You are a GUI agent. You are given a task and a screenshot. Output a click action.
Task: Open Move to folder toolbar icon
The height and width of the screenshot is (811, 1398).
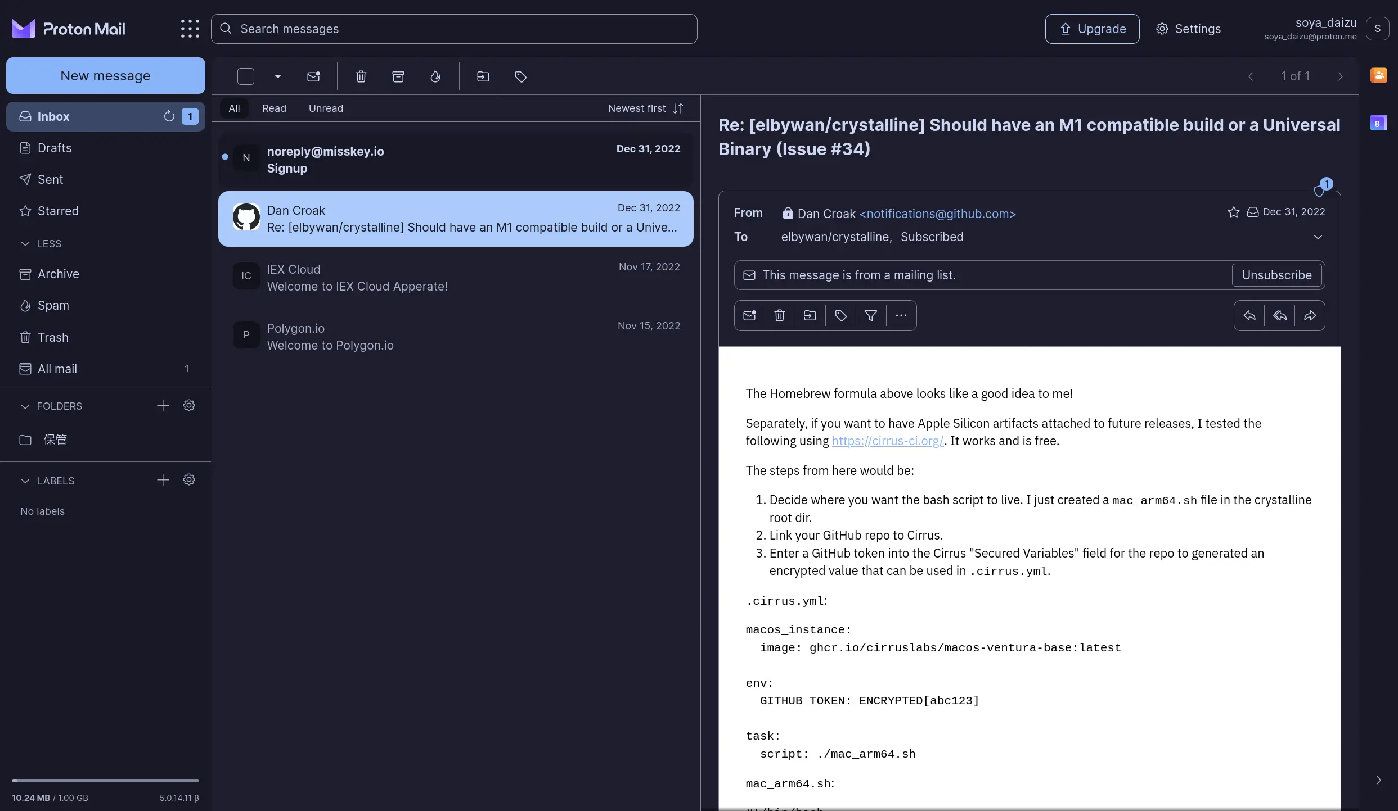point(483,76)
